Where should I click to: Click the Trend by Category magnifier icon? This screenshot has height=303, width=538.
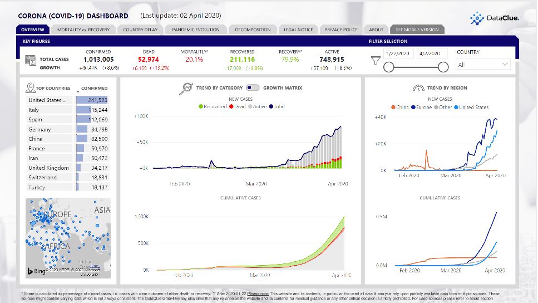186,88
